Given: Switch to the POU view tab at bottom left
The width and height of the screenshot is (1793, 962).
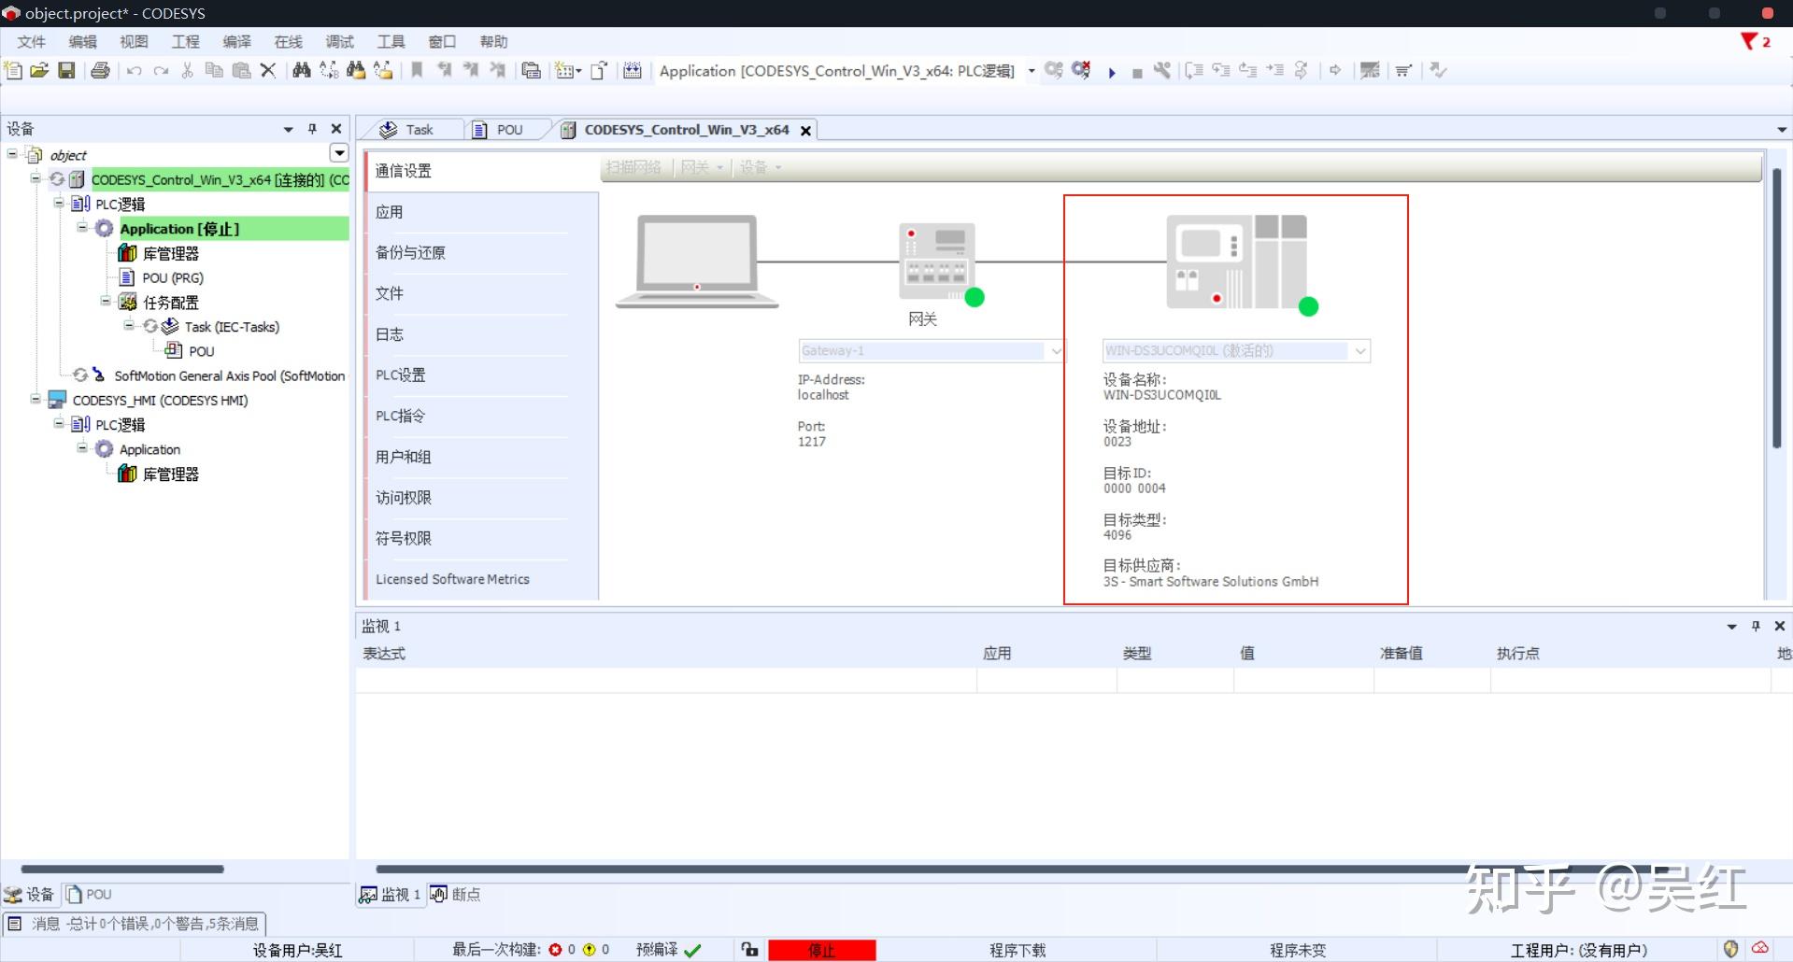Looking at the screenshot, I should click(89, 895).
